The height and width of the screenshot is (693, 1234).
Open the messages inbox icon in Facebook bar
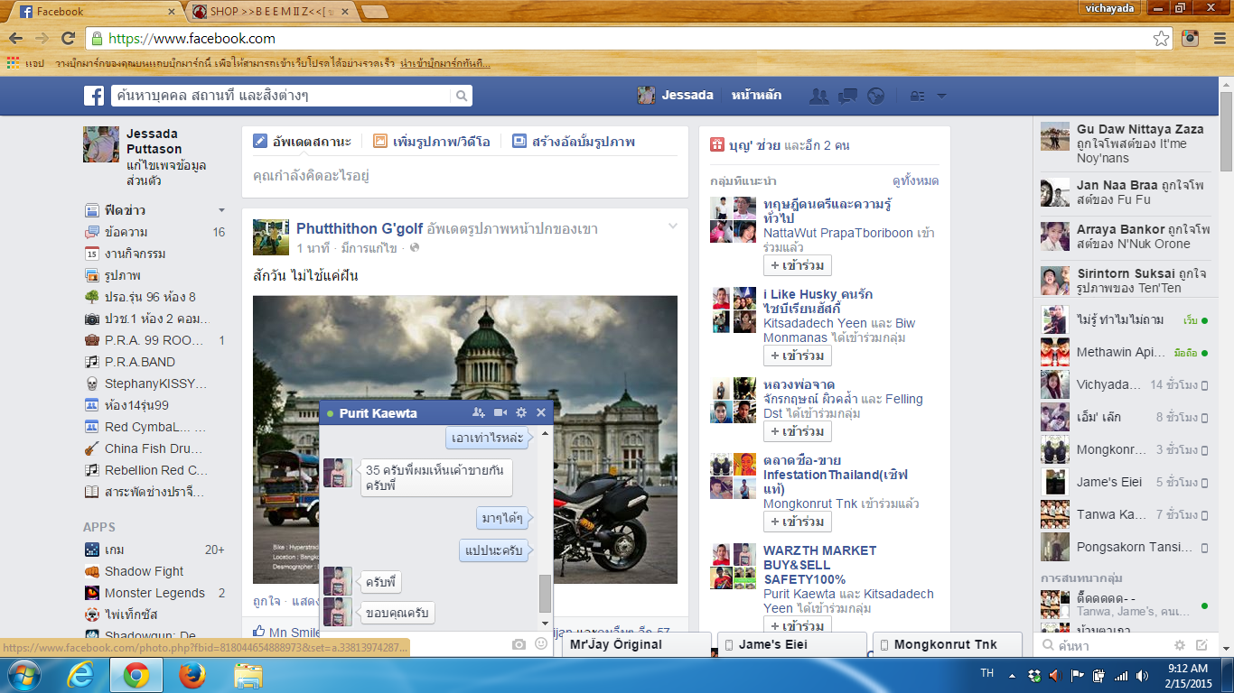coord(847,96)
